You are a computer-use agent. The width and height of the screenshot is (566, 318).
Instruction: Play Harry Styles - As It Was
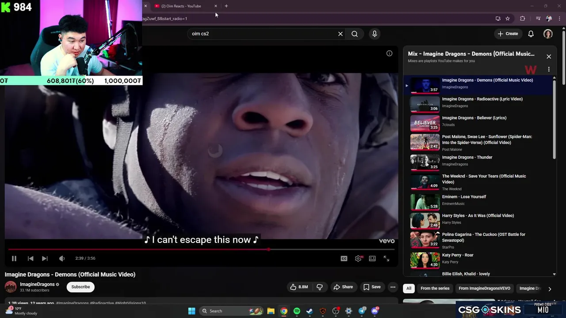(478, 220)
